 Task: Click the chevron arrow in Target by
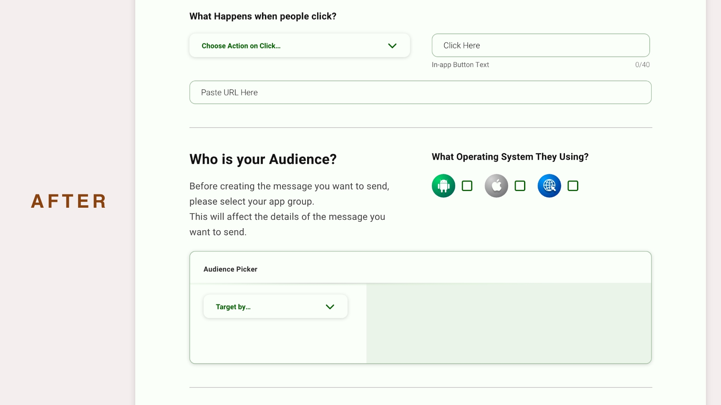coord(330,307)
